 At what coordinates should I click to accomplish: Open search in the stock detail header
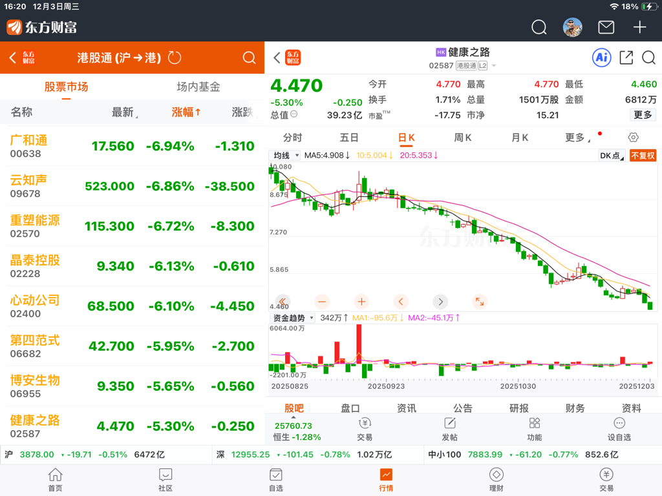648,57
